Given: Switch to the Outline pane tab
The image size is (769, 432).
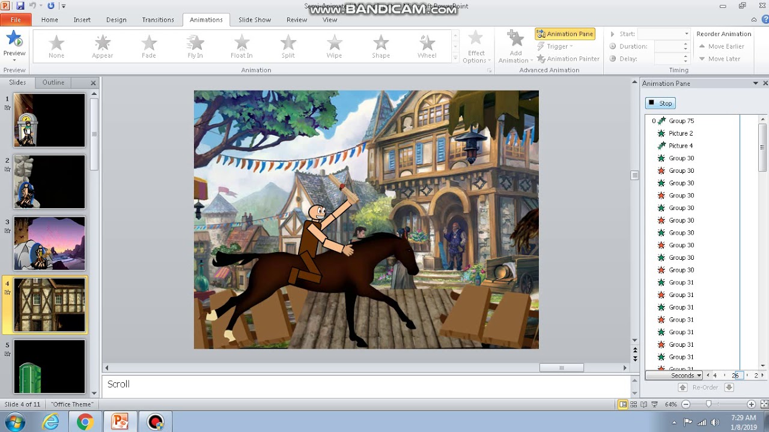Looking at the screenshot, I should pyautogui.click(x=53, y=83).
